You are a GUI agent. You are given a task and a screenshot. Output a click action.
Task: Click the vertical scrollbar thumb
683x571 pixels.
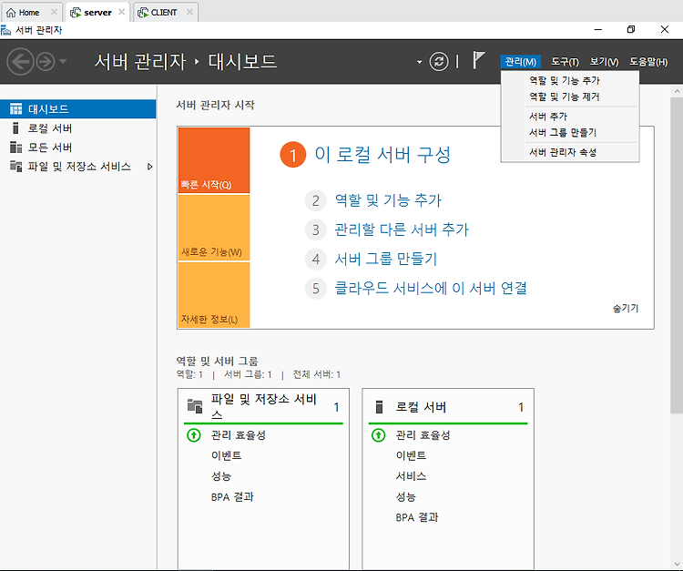[x=677, y=255]
